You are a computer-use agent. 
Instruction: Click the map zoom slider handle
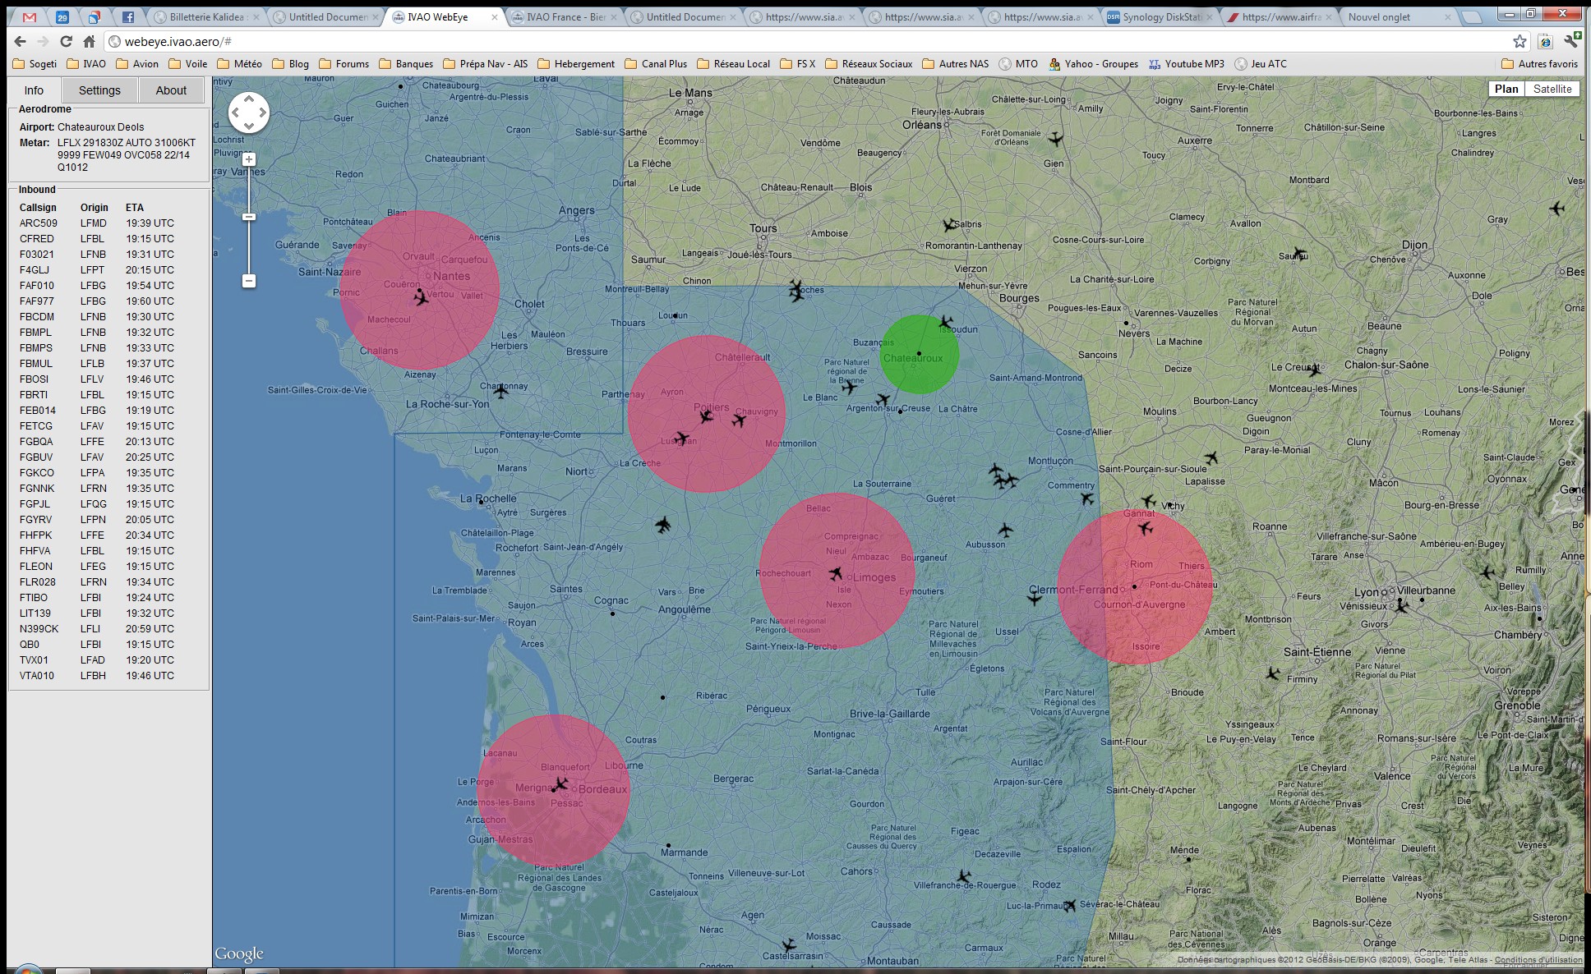tap(249, 217)
